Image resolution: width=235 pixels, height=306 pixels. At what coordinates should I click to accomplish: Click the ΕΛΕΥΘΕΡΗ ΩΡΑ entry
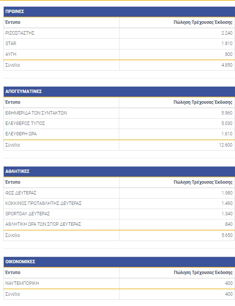21,134
